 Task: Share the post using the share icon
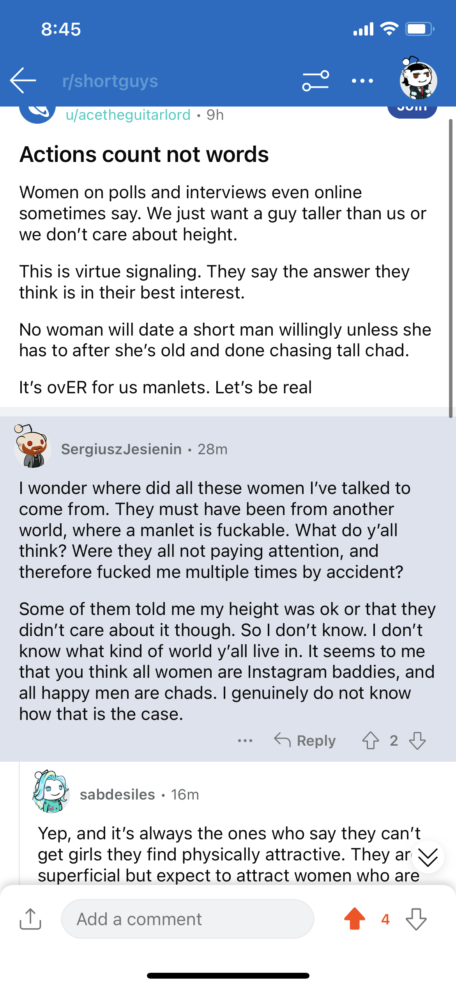tap(30, 919)
